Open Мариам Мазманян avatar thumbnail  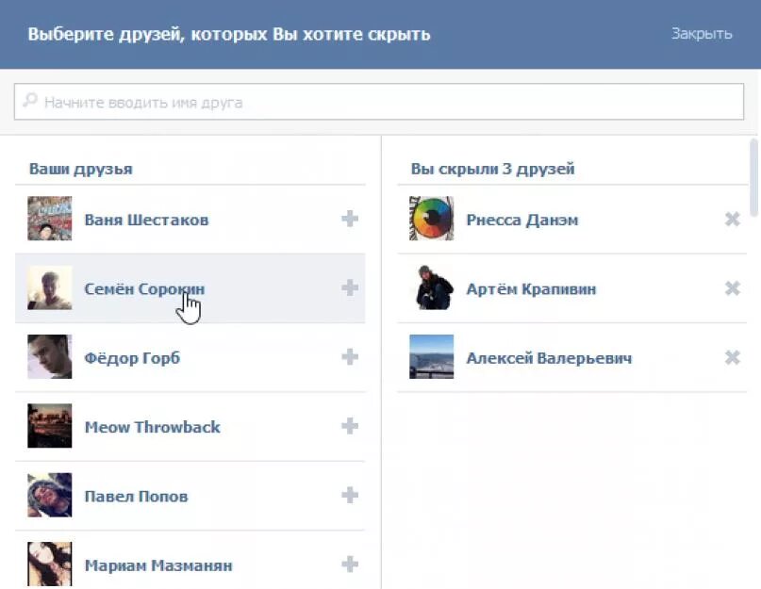coord(49,564)
